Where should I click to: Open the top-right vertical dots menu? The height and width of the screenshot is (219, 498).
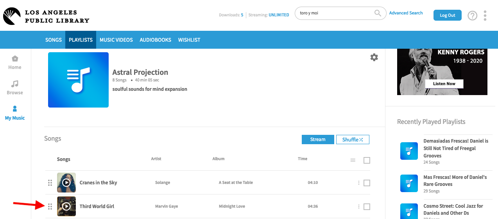pos(485,16)
